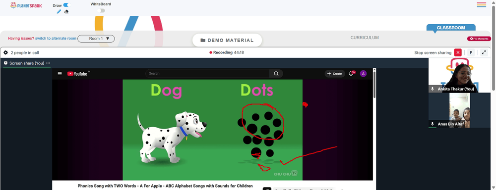This screenshot has width=496, height=190.
Task: Click switch to alternate room link
Action: pos(56,39)
